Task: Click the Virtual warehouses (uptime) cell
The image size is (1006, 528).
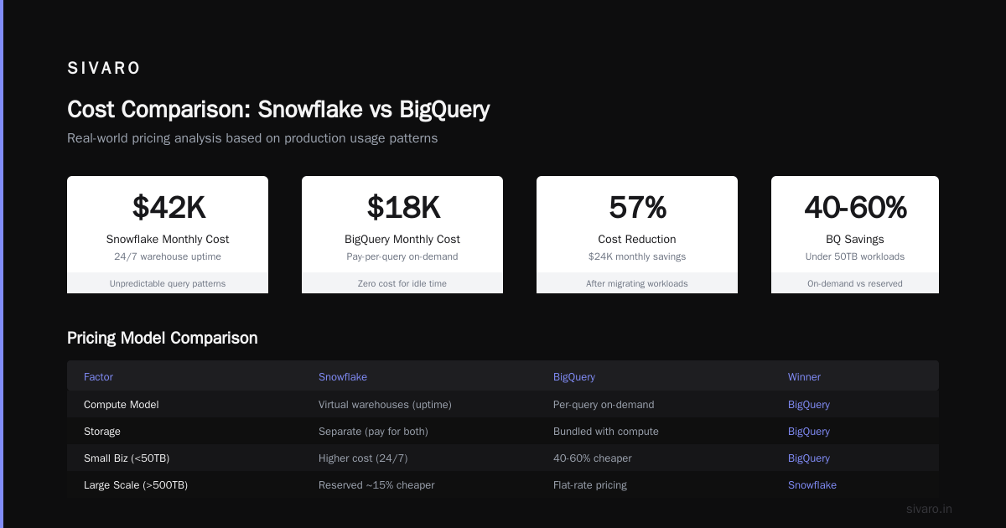Action: pos(385,405)
